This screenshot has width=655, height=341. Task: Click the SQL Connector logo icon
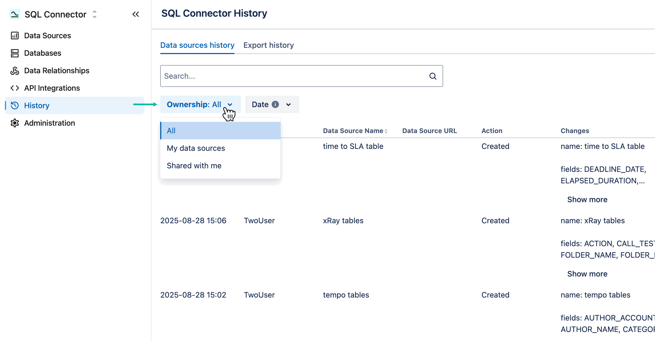coord(15,14)
